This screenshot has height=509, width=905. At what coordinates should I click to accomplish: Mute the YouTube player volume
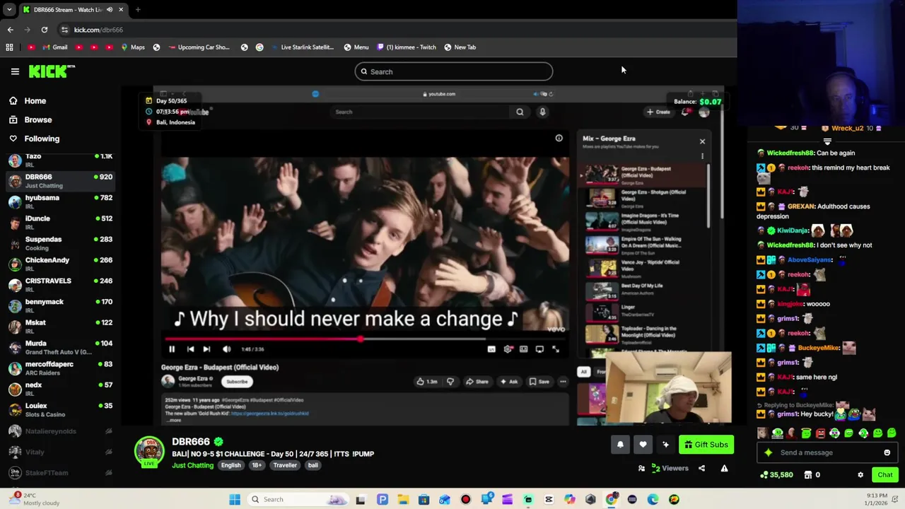(x=226, y=349)
